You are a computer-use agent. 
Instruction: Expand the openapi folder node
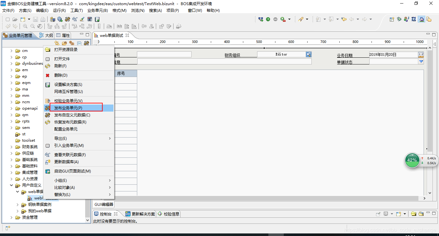tap(12, 108)
